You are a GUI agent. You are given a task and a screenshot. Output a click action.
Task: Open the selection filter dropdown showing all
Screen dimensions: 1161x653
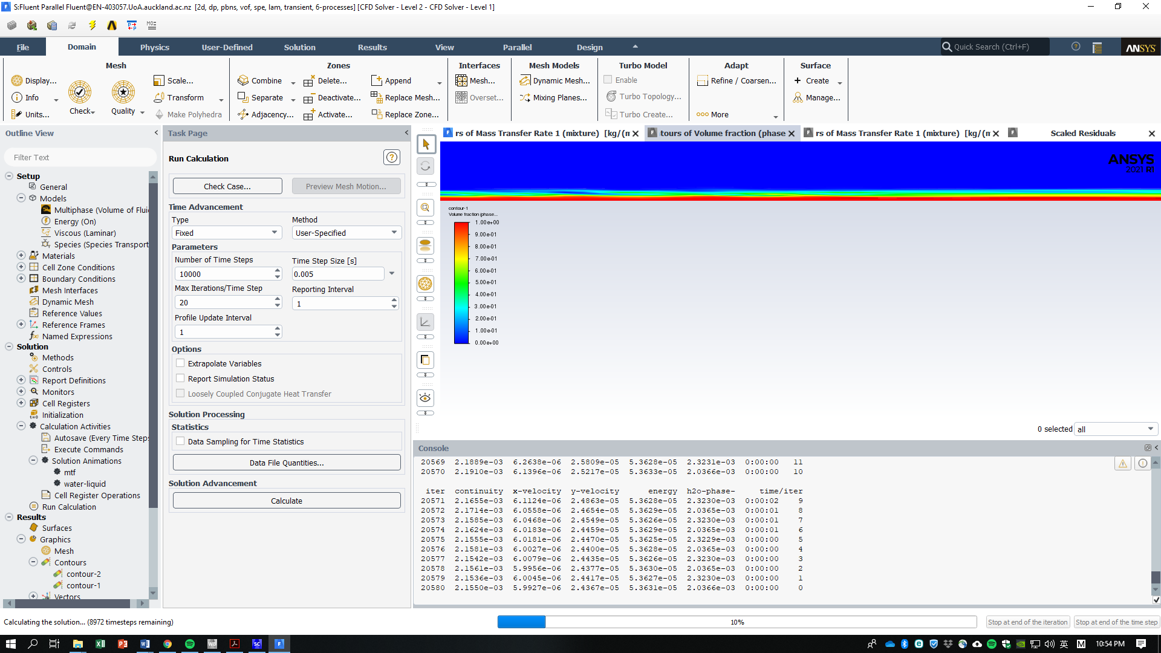pyautogui.click(x=1116, y=429)
